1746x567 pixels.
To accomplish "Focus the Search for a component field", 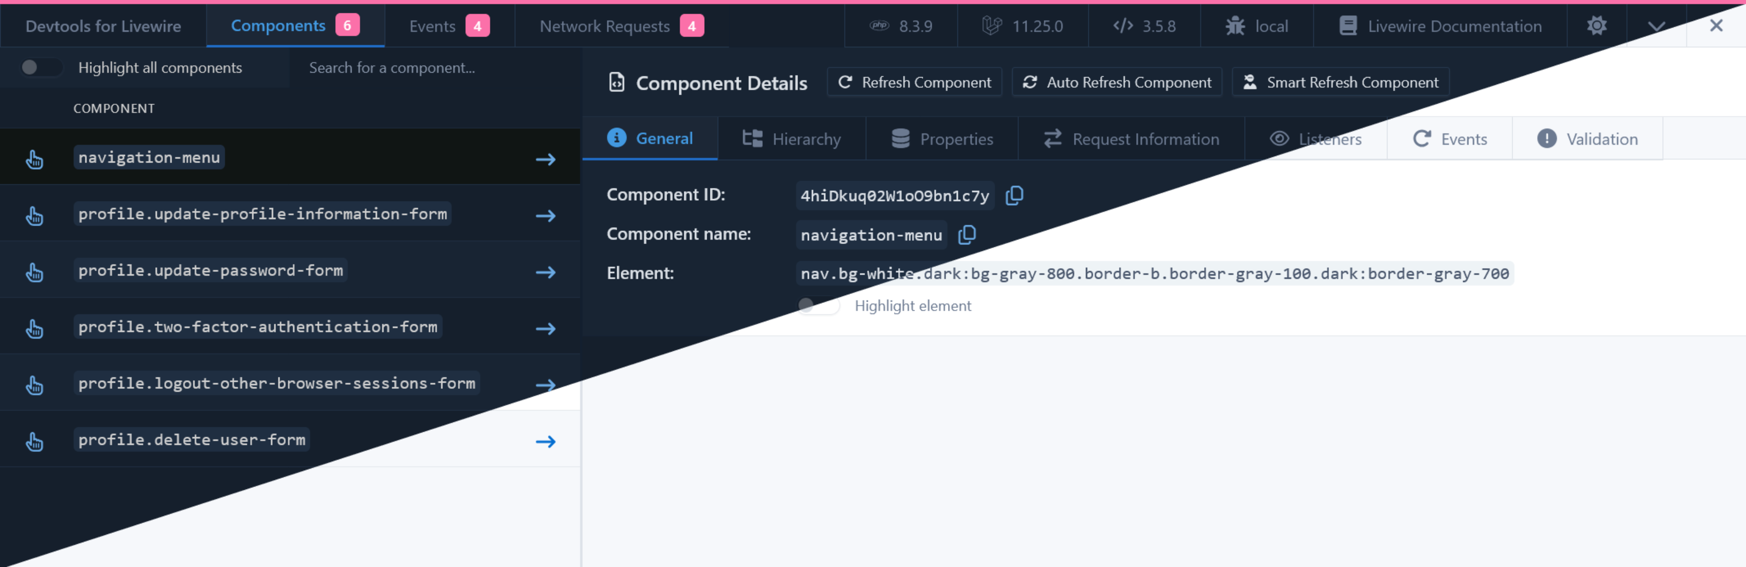I will click(x=434, y=67).
